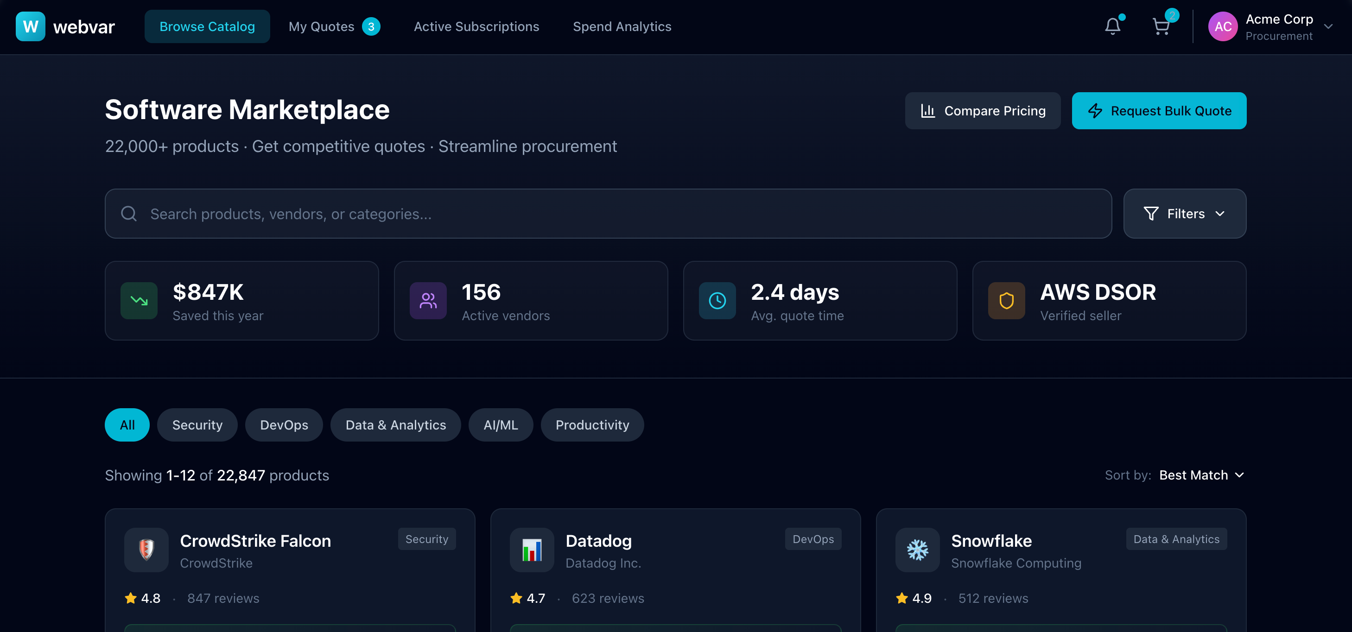Click the Acme Corp AC avatar
Image resolution: width=1352 pixels, height=632 pixels.
click(x=1222, y=27)
